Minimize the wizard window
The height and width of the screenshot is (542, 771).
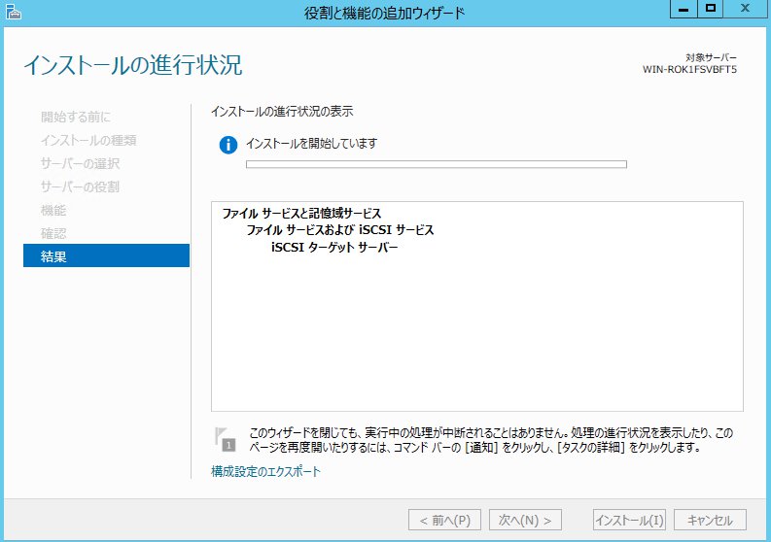click(683, 9)
